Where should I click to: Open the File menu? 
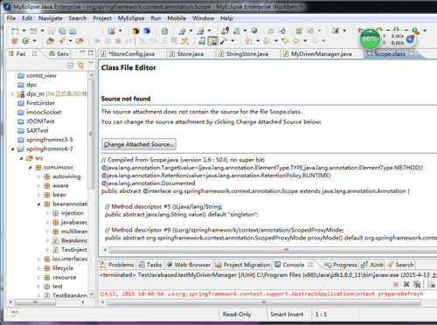click(11, 18)
